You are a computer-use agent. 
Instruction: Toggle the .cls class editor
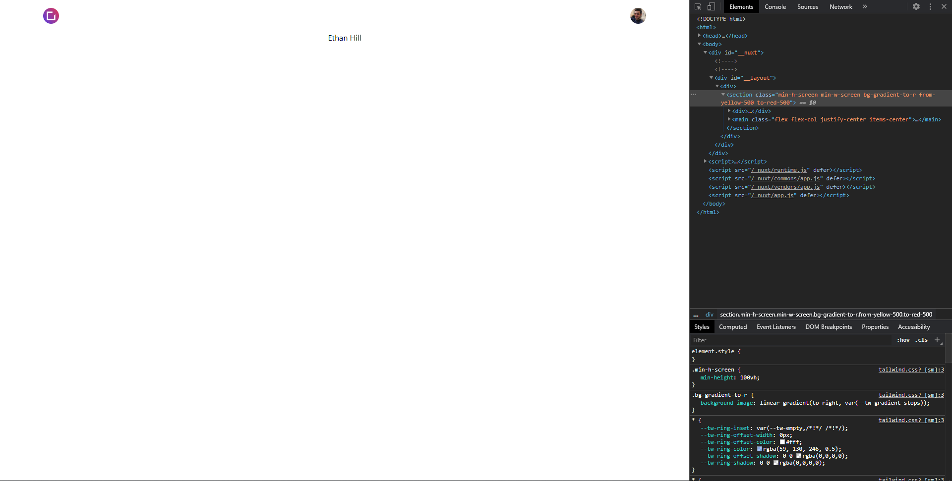click(921, 340)
